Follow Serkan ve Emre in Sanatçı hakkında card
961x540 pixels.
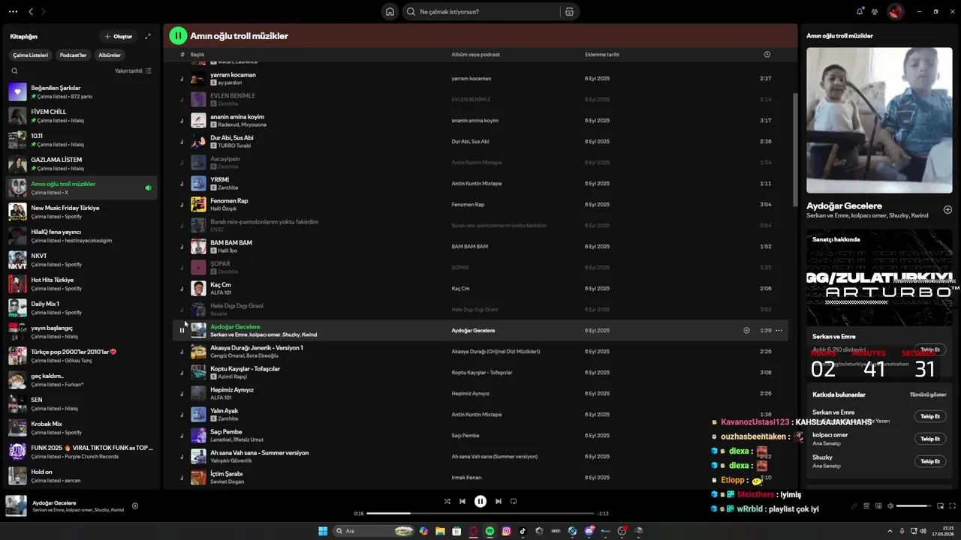(930, 349)
